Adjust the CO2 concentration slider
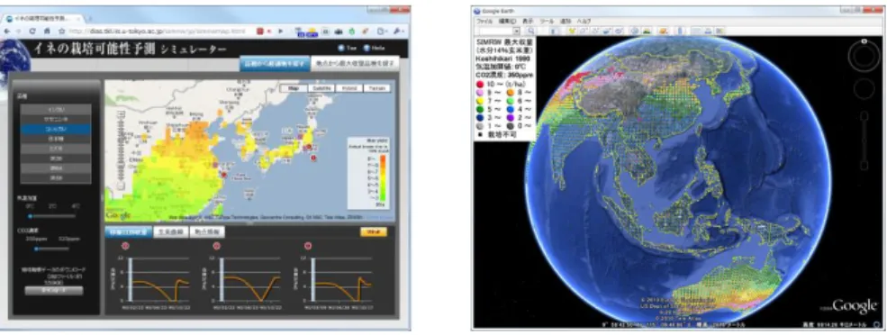Screen dimensions: 887x335 click(51, 249)
